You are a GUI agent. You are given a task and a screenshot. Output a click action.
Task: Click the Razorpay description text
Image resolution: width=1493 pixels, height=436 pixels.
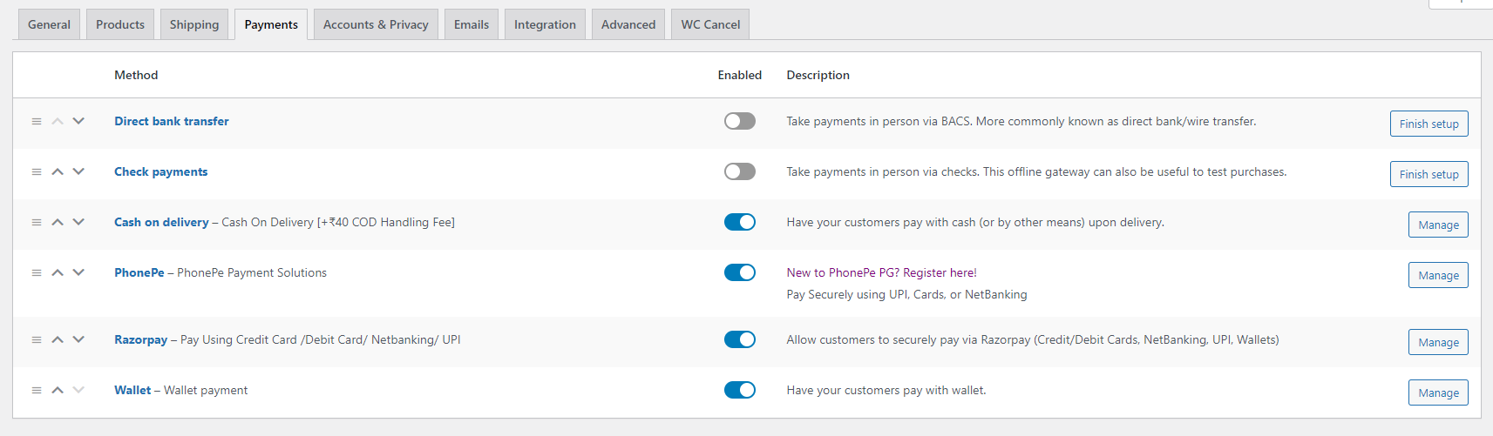[1033, 339]
